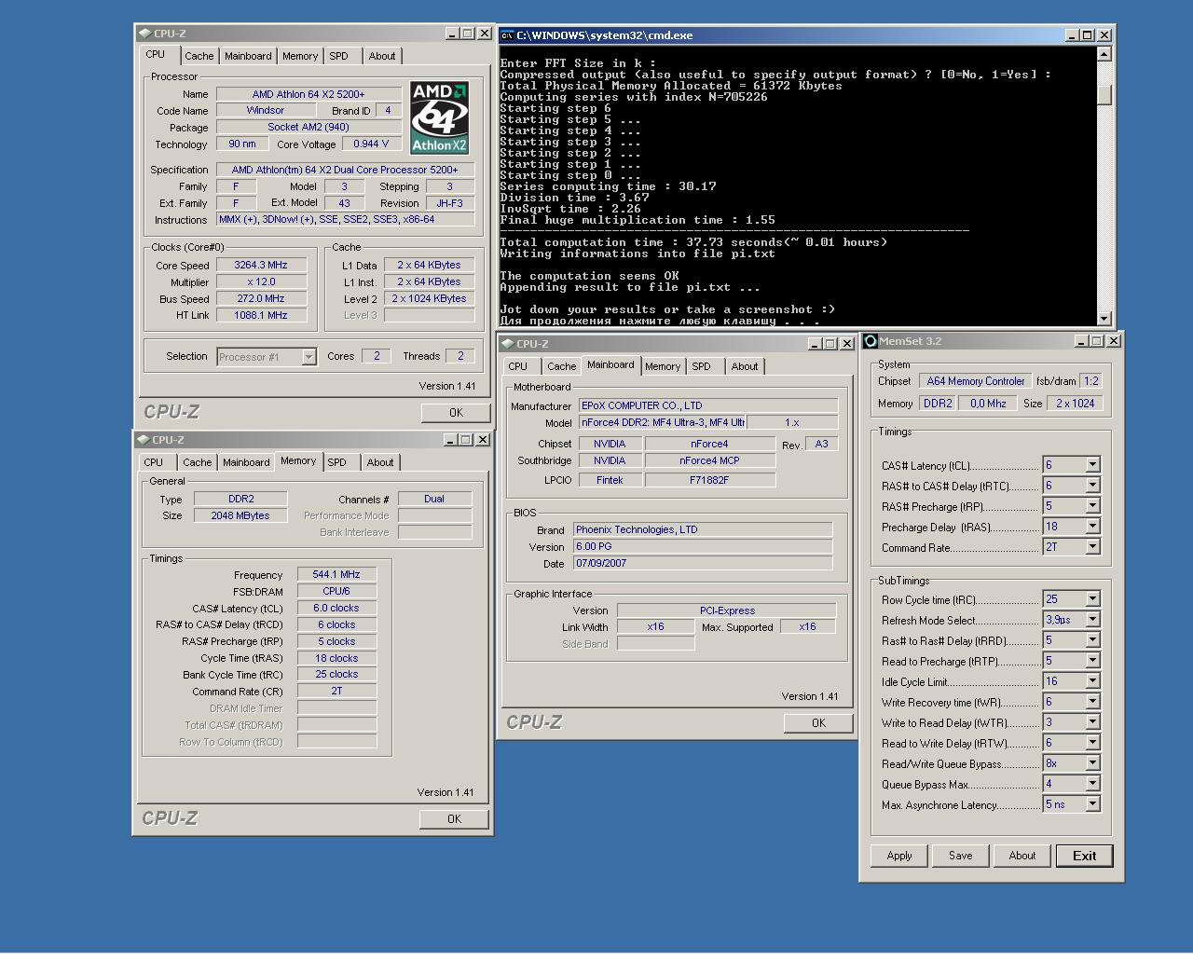
Task: Open Max. Asynchrone Latency dropdown
Action: (x=1092, y=803)
